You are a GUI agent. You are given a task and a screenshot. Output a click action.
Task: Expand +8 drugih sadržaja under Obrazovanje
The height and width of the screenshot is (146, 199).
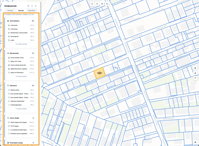point(21,76)
